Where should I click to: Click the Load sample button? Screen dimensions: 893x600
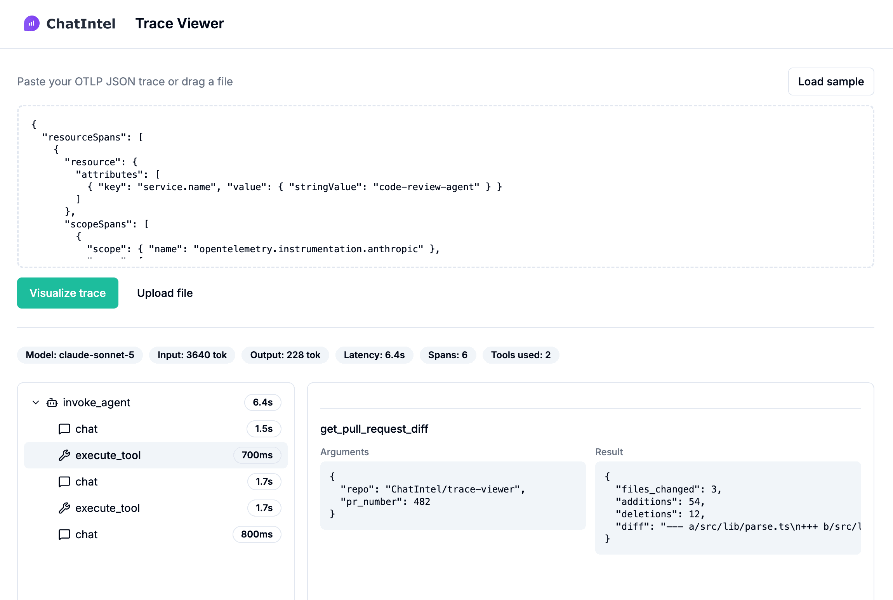(x=831, y=82)
